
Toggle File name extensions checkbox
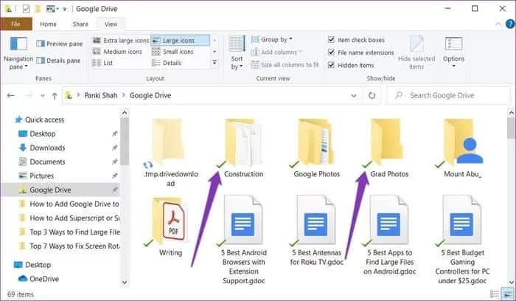coord(332,52)
